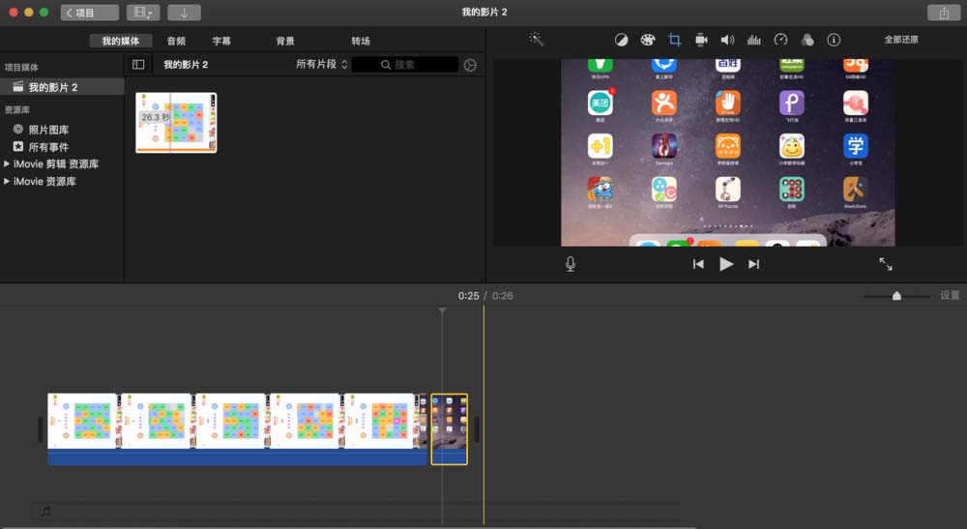
Task: Click the blue audio track of first clip
Action: pyautogui.click(x=238, y=456)
